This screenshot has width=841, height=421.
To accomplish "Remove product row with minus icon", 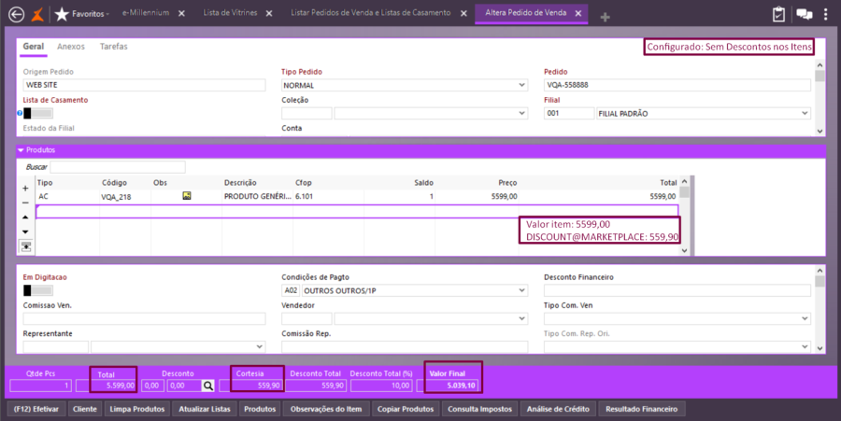I will point(25,203).
